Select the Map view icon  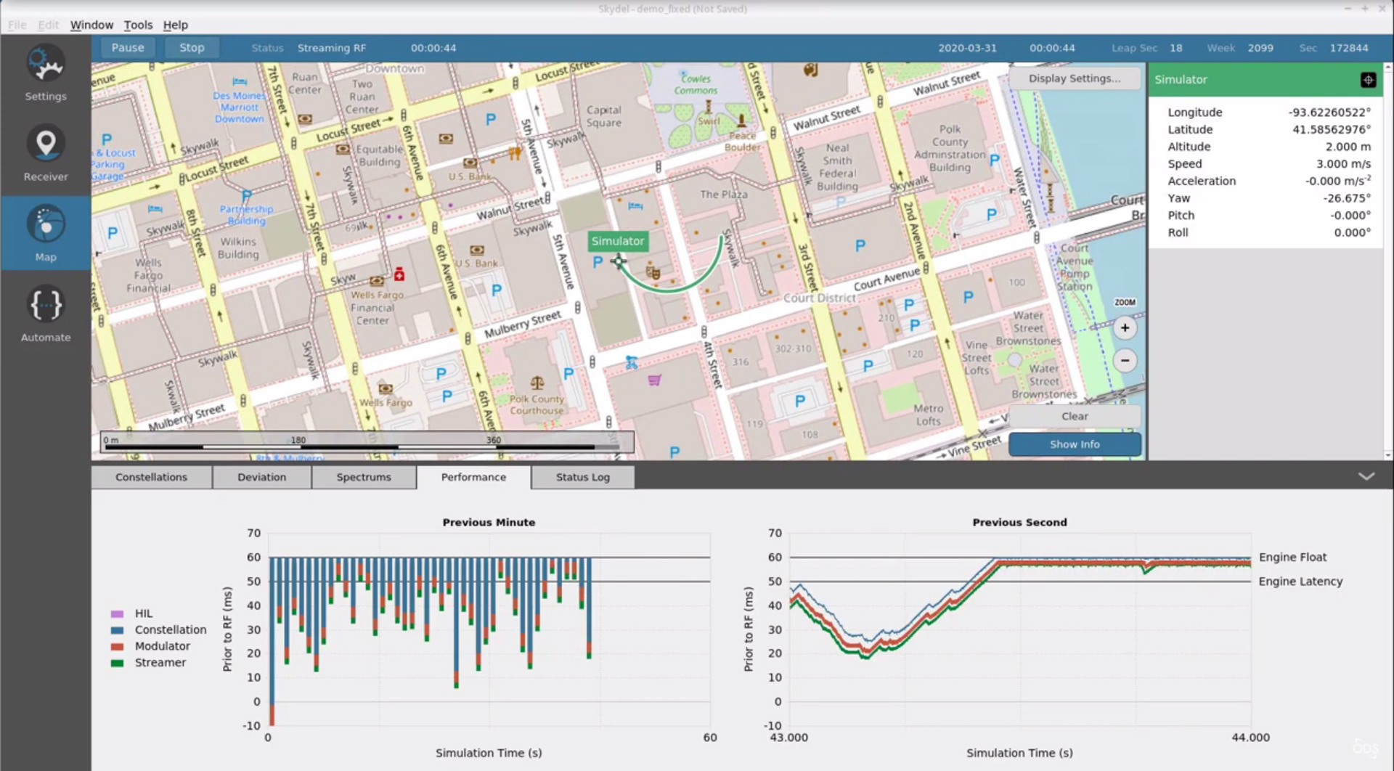coord(46,225)
